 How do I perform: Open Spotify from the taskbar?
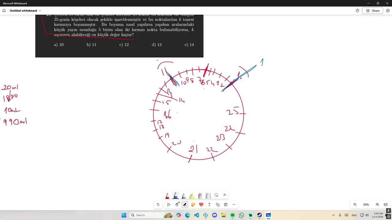[x=232, y=215]
